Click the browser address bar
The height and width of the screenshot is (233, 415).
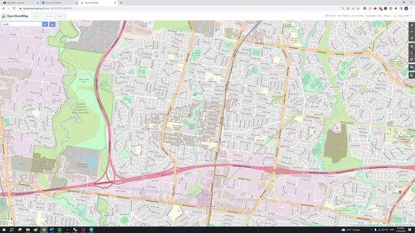180,8
